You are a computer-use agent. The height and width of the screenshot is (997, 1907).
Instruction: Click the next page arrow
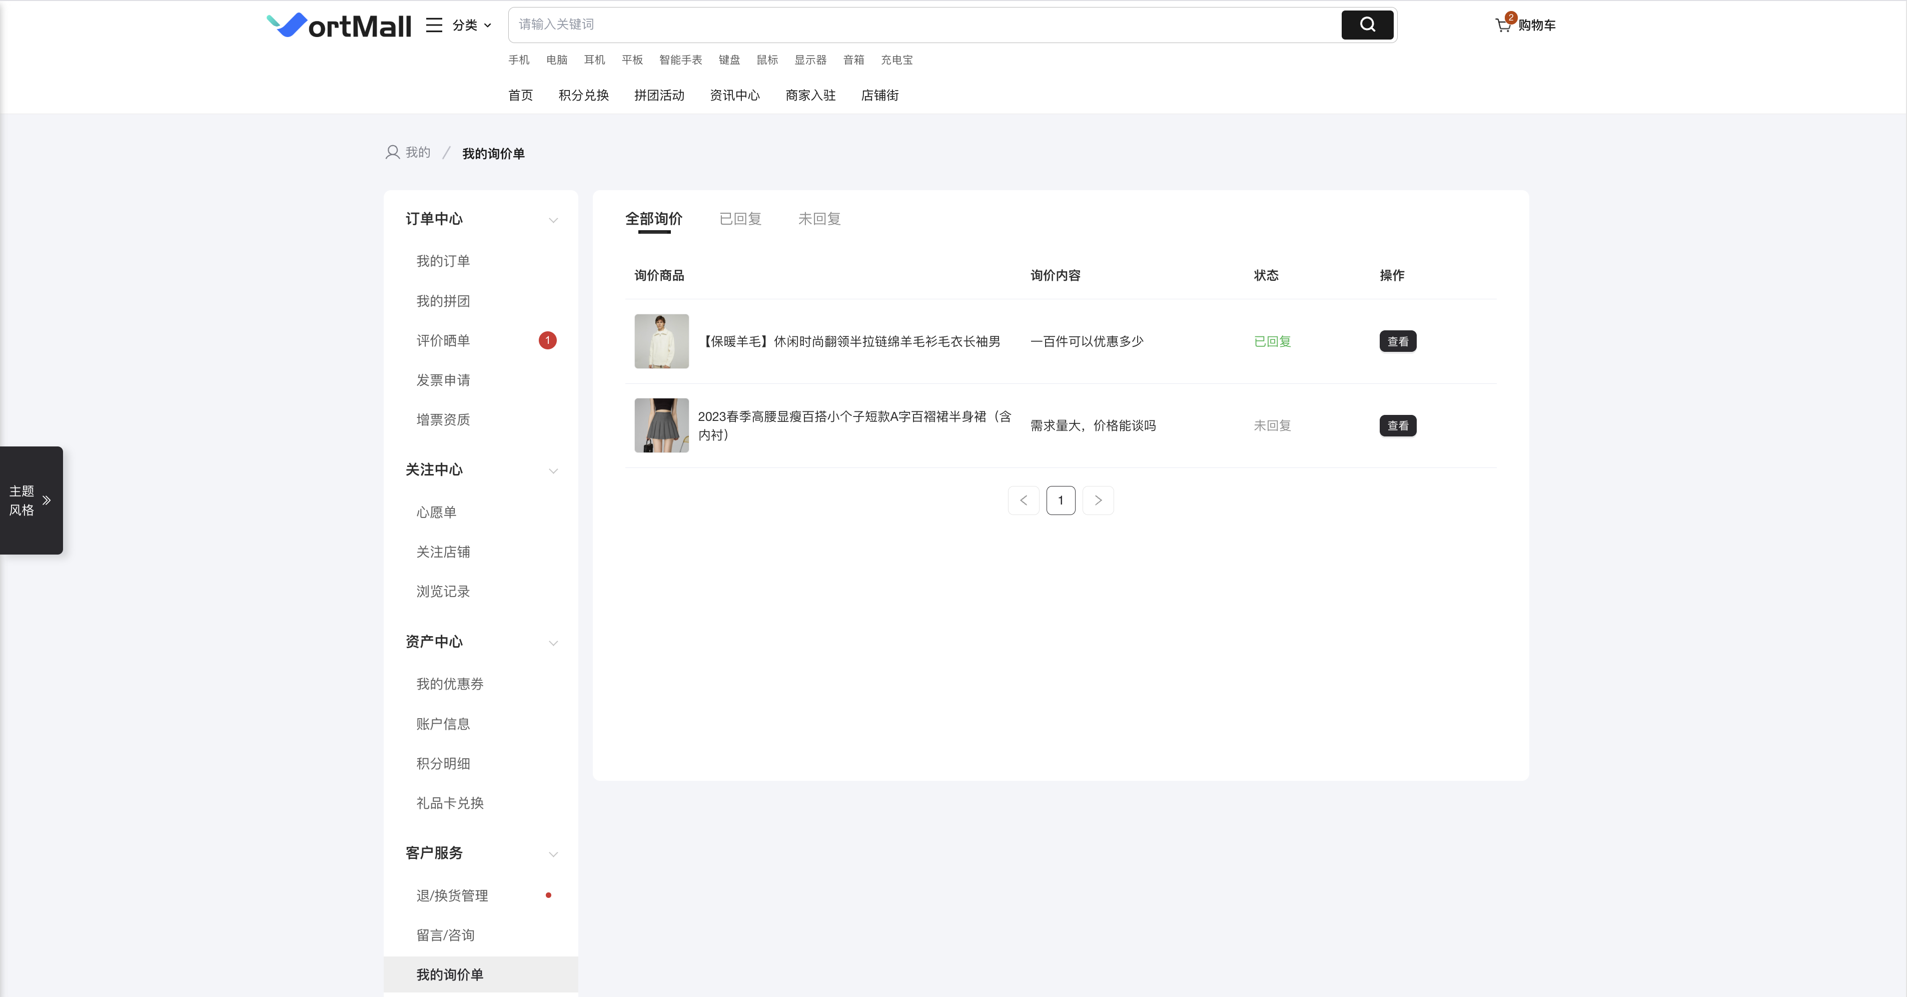1098,501
